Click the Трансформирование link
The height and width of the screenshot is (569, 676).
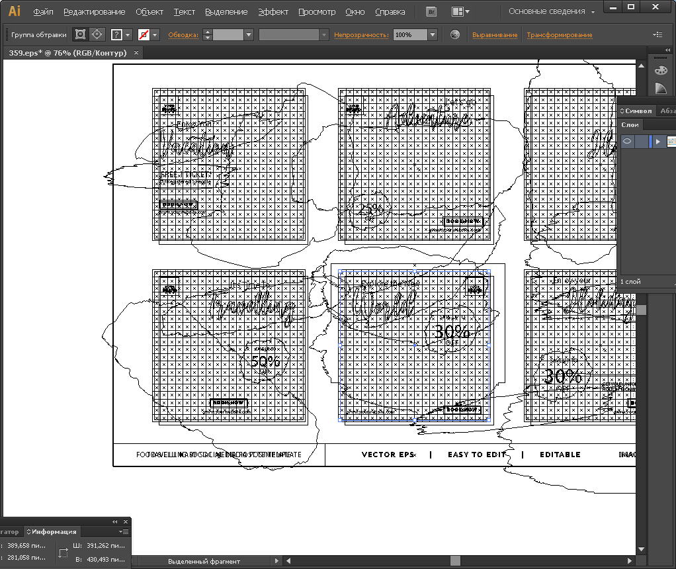(559, 34)
